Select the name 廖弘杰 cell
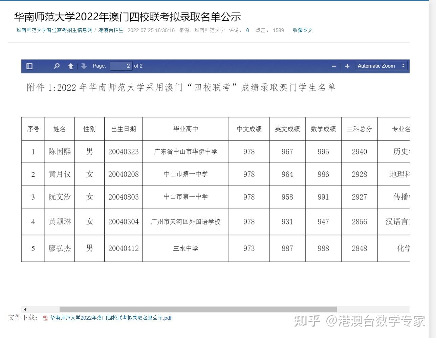The width and height of the screenshot is (436, 338). point(60,248)
